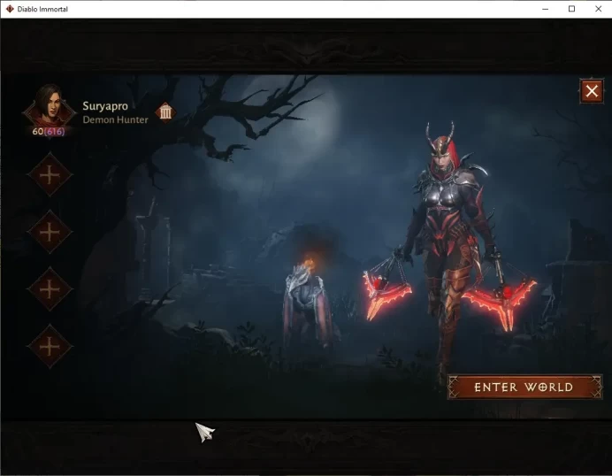
Task: Close the Diablo Immortal window
Action: (x=598, y=9)
